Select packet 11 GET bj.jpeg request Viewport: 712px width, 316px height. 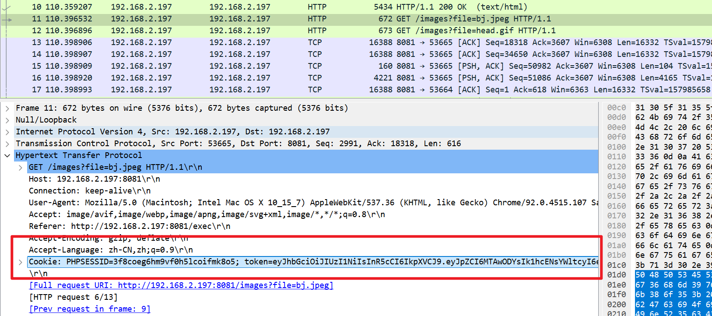tap(356, 19)
